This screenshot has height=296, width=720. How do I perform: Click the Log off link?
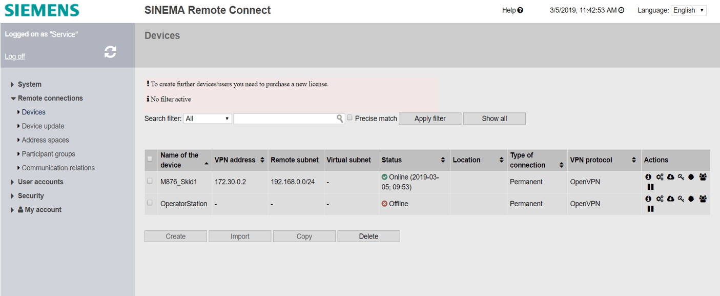[15, 56]
